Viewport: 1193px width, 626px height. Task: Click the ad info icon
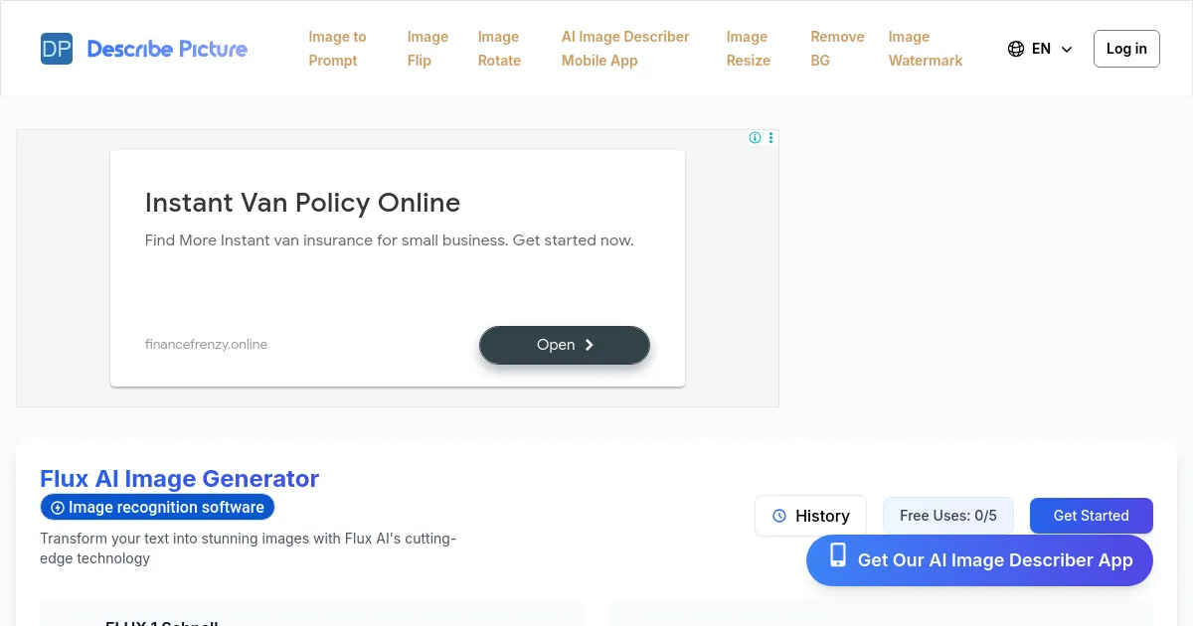coord(755,138)
